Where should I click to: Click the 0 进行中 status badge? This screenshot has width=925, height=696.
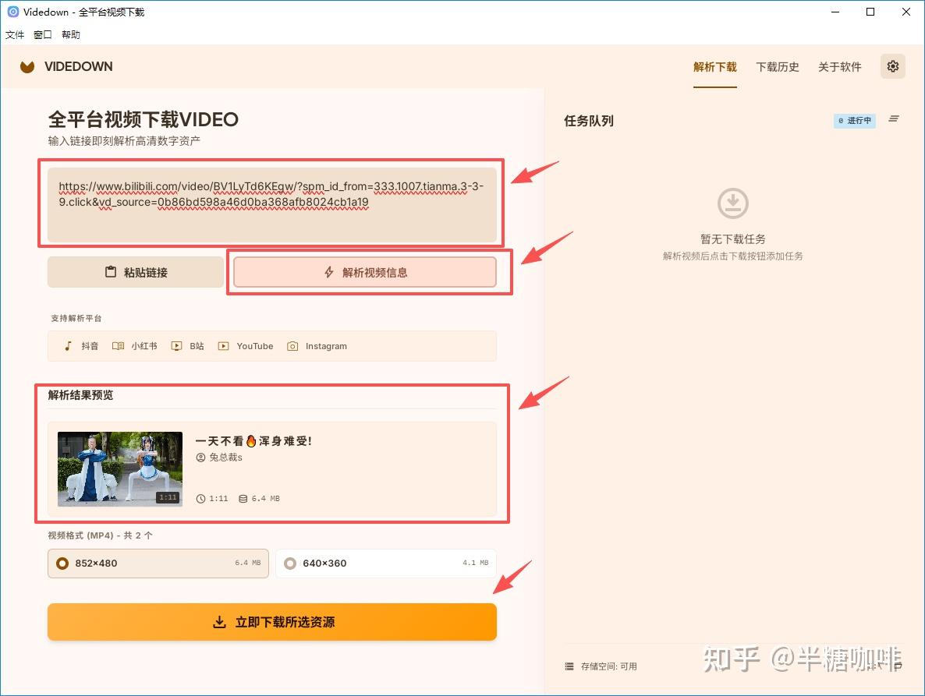pos(854,120)
